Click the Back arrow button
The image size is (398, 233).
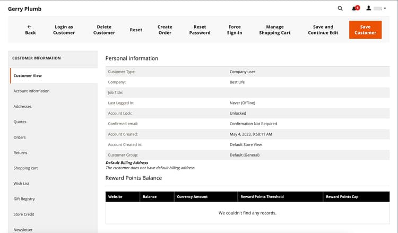pos(30,30)
